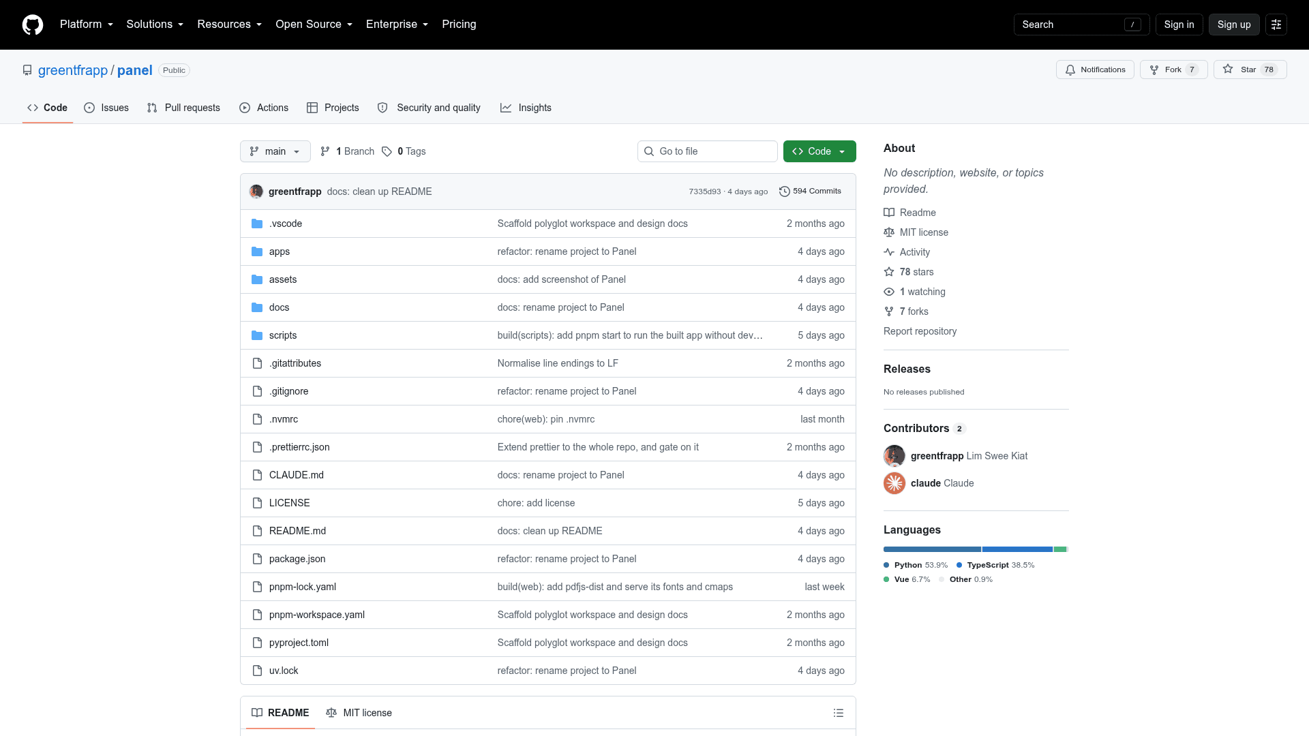Click the GitHub logo icon

pyautogui.click(x=33, y=25)
